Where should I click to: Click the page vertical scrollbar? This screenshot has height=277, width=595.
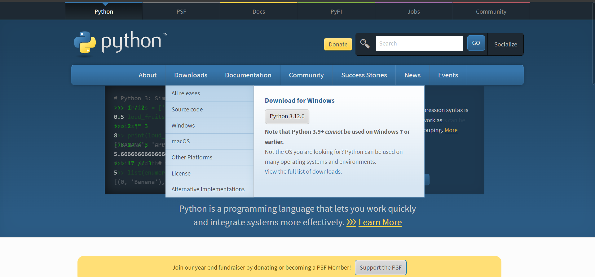(593, 43)
